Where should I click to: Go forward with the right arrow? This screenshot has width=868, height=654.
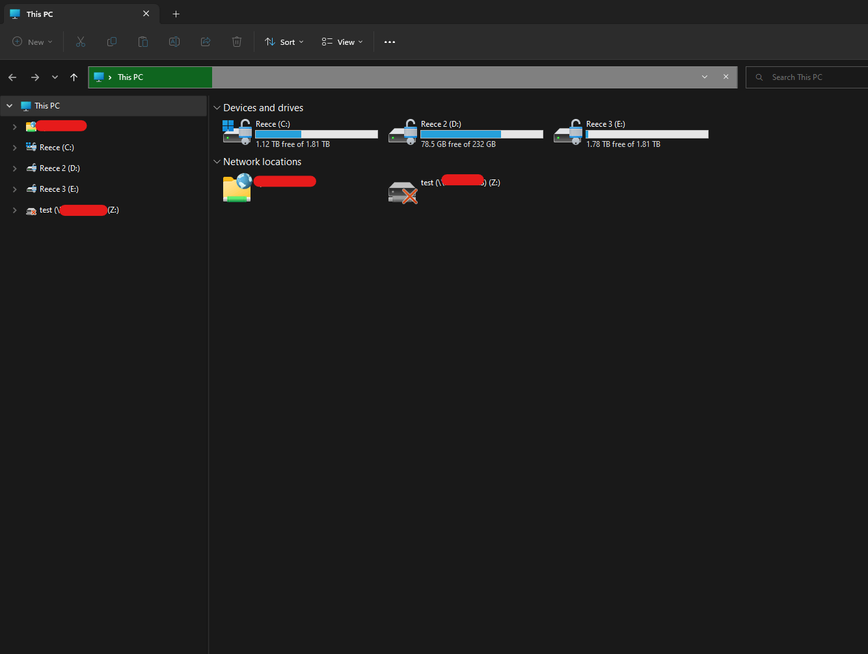coord(35,77)
